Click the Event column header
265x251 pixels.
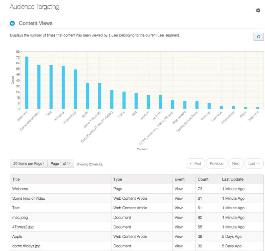(179, 179)
